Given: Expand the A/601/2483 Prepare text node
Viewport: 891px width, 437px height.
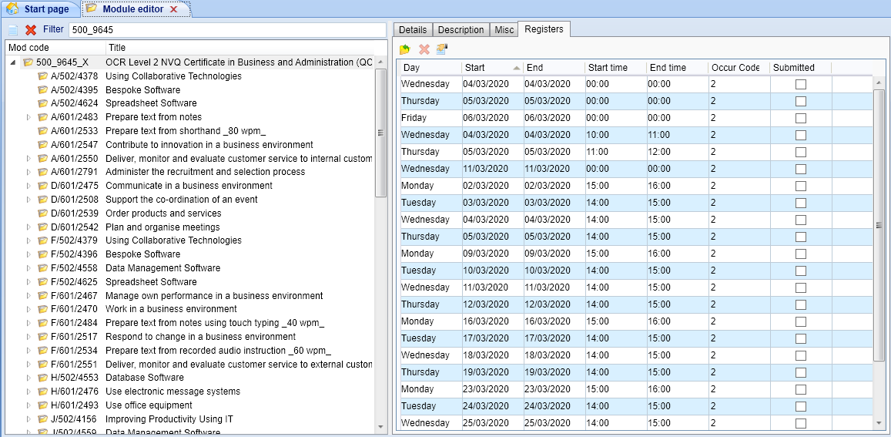Looking at the screenshot, I should click(x=29, y=117).
